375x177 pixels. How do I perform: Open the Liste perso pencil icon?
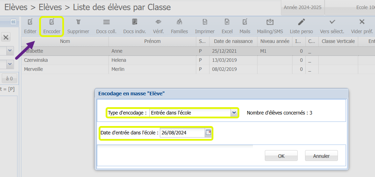[x=301, y=22]
